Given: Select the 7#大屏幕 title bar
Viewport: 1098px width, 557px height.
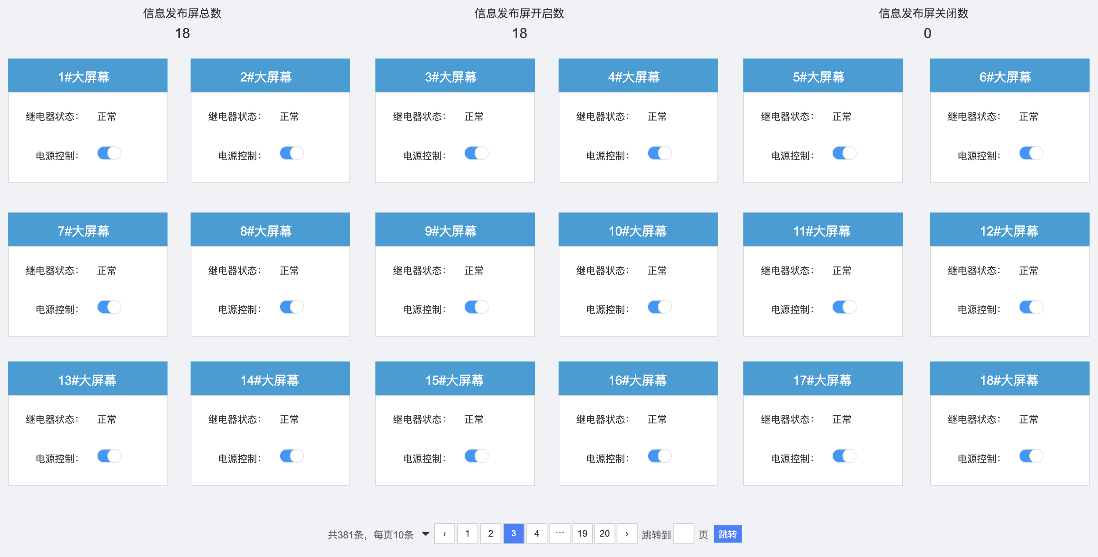Looking at the screenshot, I should coord(88,230).
